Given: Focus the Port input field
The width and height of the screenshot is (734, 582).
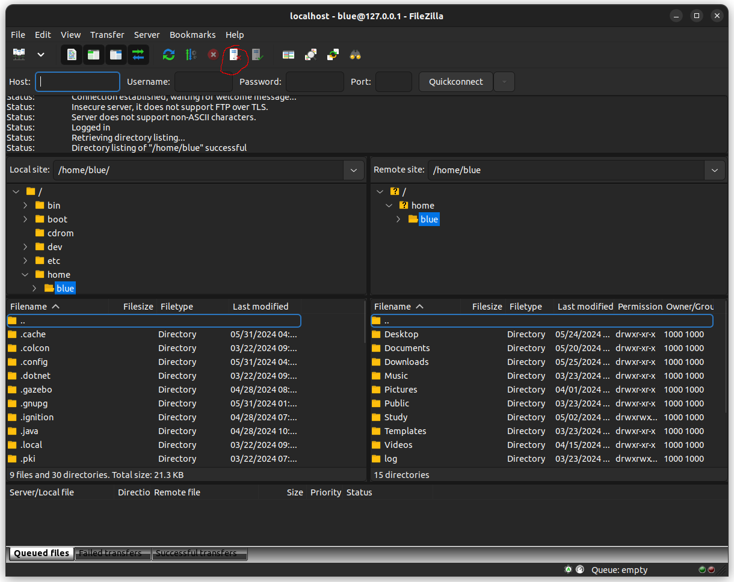Looking at the screenshot, I should [x=393, y=82].
